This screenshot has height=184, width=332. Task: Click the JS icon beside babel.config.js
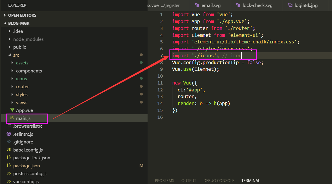(9, 149)
